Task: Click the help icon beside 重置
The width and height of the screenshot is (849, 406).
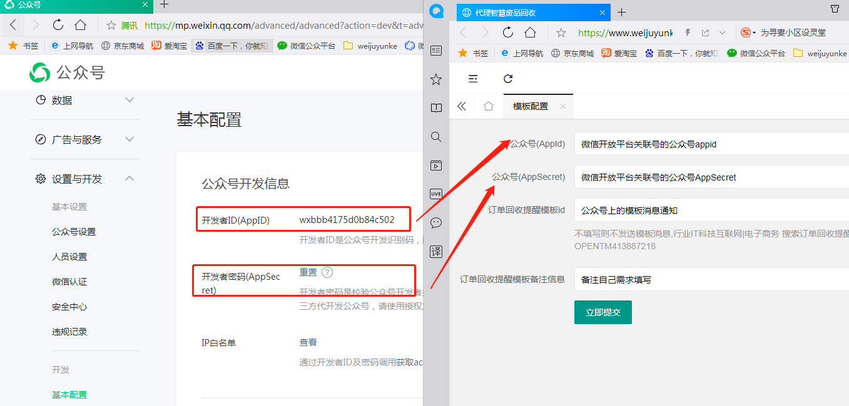Action: coord(327,272)
